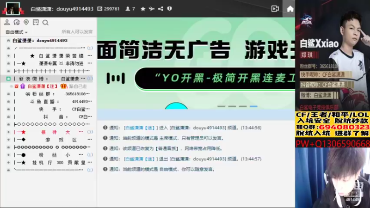370x208 pixels.
Task: Select the highlighted fourth banner carousel indicator
Action: [253, 106]
